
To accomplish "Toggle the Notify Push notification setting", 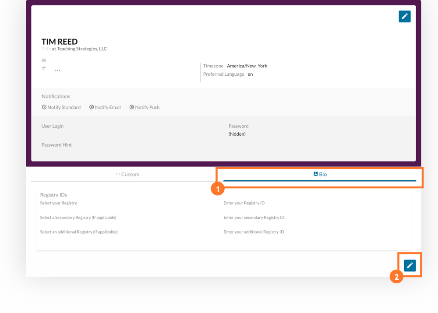I will (x=145, y=107).
